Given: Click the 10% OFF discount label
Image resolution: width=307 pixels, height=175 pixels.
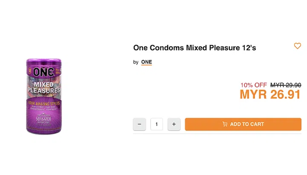Looking at the screenshot, I should tap(253, 85).
